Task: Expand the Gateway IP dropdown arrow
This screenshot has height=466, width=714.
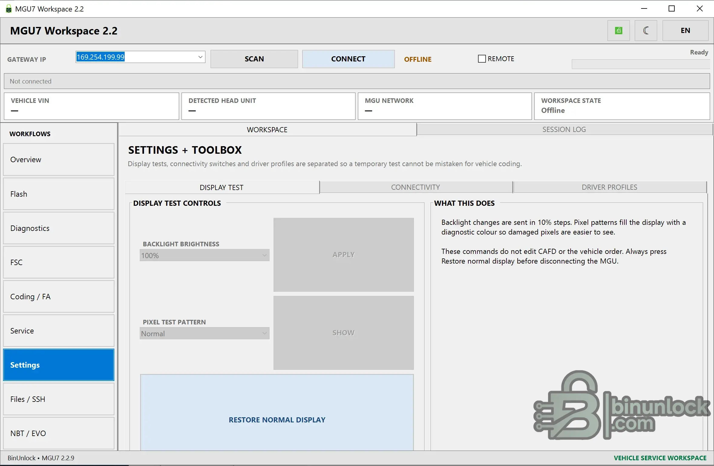Action: 200,57
